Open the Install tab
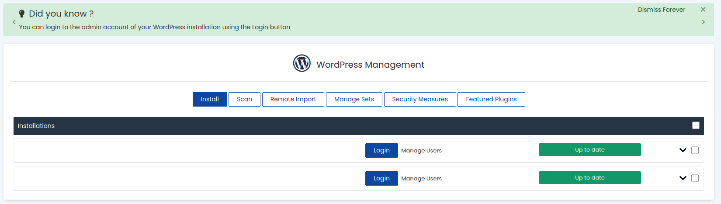Viewport: 721px width, 204px height. pyautogui.click(x=210, y=99)
